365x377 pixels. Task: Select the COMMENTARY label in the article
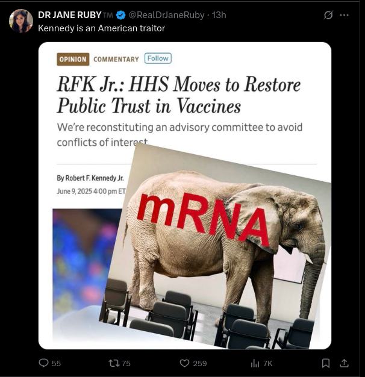click(116, 59)
